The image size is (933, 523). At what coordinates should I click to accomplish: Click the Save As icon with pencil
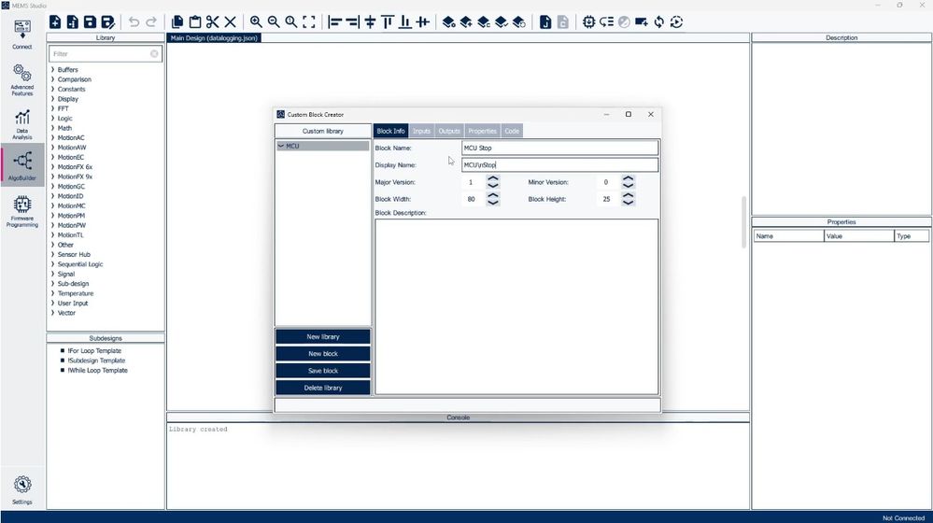point(107,22)
